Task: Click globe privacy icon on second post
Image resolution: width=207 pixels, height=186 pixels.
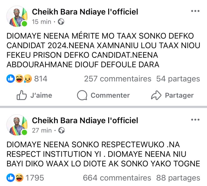Action: coord(62,130)
